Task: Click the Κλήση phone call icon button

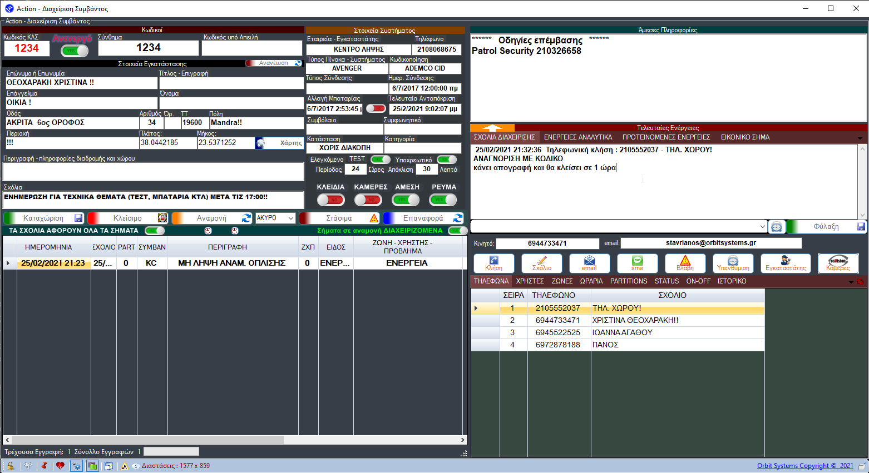Action: [493, 263]
